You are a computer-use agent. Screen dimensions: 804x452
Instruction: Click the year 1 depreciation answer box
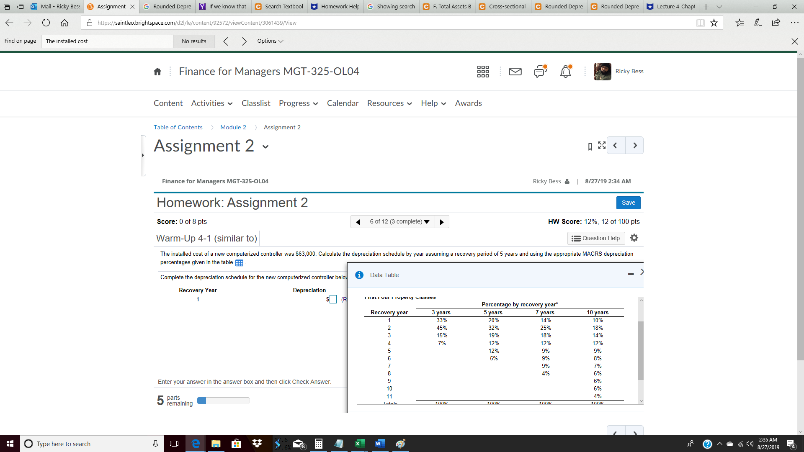[333, 299]
